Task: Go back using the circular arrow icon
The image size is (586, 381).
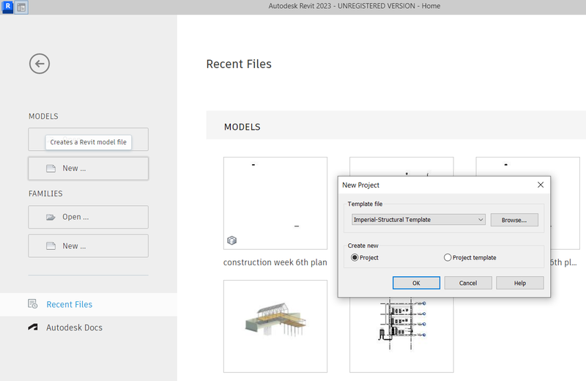Action: coord(40,64)
